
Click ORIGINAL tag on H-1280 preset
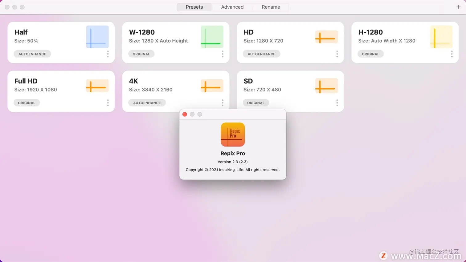tap(370, 54)
